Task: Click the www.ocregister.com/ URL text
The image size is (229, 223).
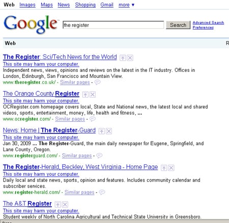Action: [x=27, y=119]
